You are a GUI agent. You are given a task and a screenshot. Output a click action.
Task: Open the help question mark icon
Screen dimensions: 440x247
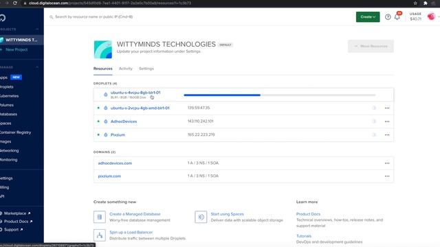coord(388,17)
